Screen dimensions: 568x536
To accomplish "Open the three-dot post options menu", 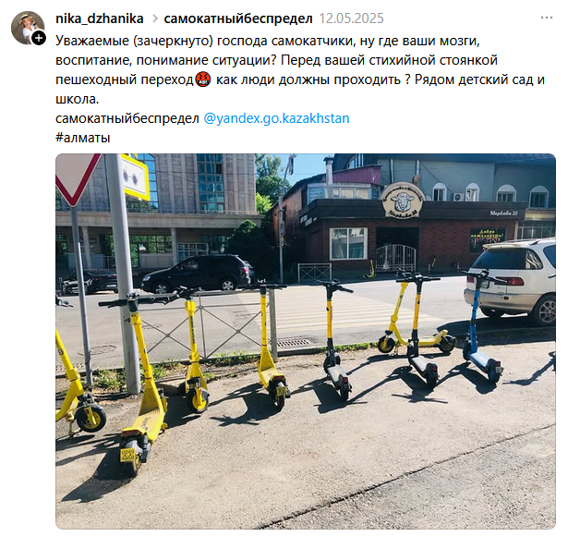I will 546,18.
